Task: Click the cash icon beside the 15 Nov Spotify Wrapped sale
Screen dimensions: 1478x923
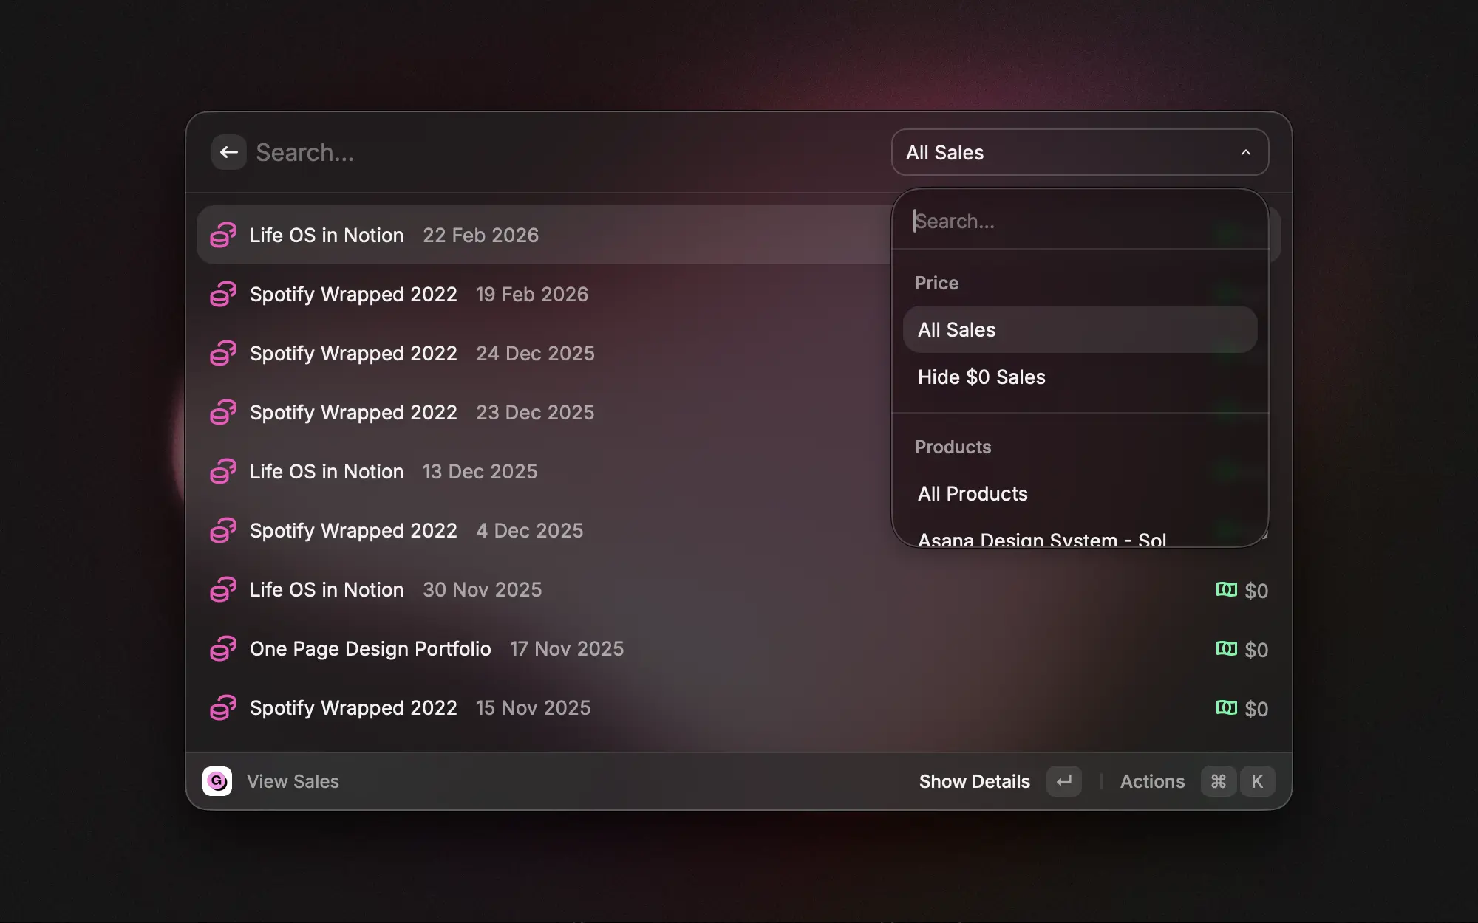Action: pos(1225,708)
